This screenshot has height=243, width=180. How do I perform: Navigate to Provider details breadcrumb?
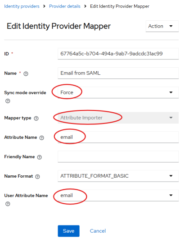(65, 6)
